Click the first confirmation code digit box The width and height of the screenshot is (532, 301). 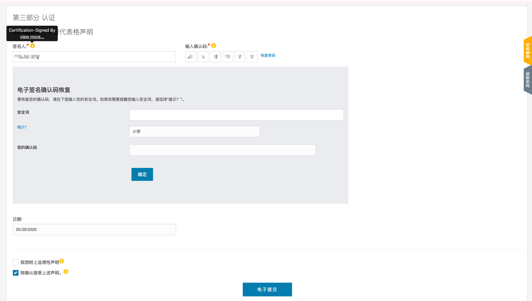[x=191, y=57]
